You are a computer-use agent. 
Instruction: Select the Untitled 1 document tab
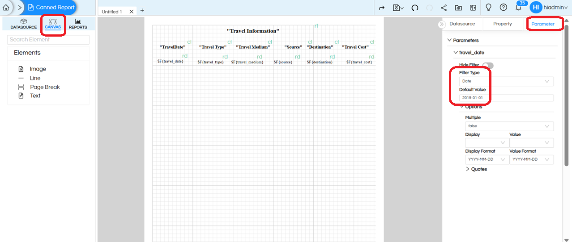coord(111,12)
